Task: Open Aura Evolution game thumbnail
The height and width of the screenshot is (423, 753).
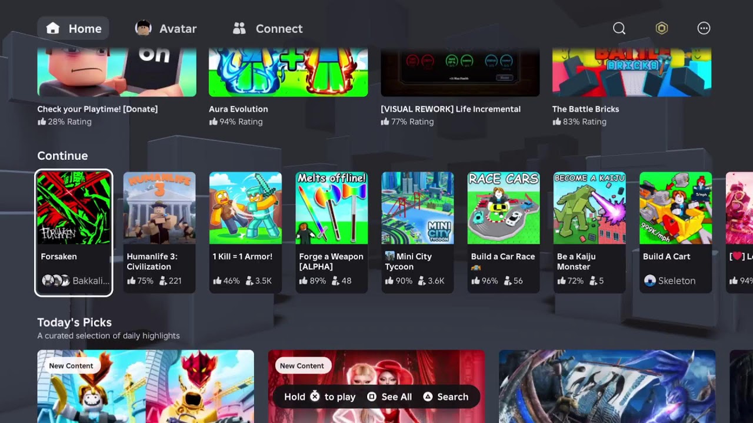Action: click(288, 72)
